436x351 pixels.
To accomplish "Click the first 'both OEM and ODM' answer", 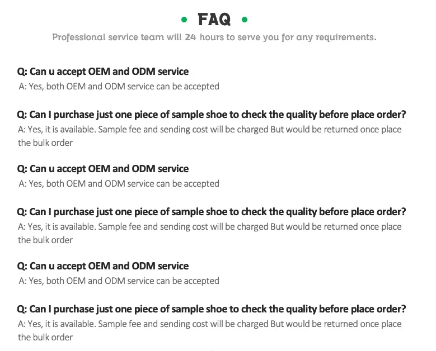I will 119,86.
